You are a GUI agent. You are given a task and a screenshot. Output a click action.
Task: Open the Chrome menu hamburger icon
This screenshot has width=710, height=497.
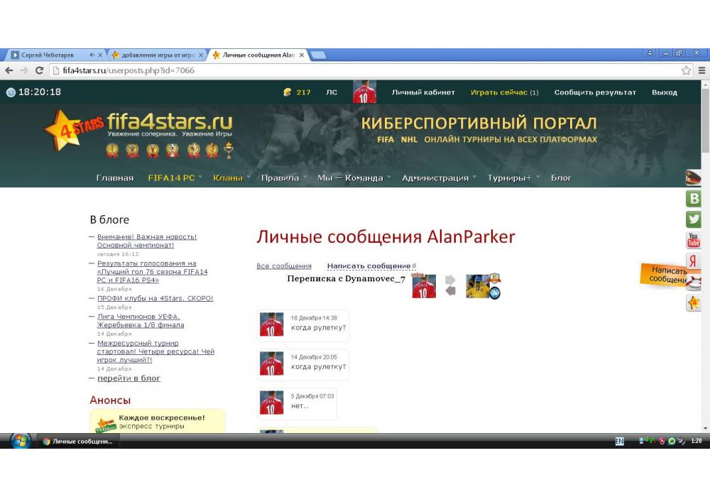tap(701, 70)
